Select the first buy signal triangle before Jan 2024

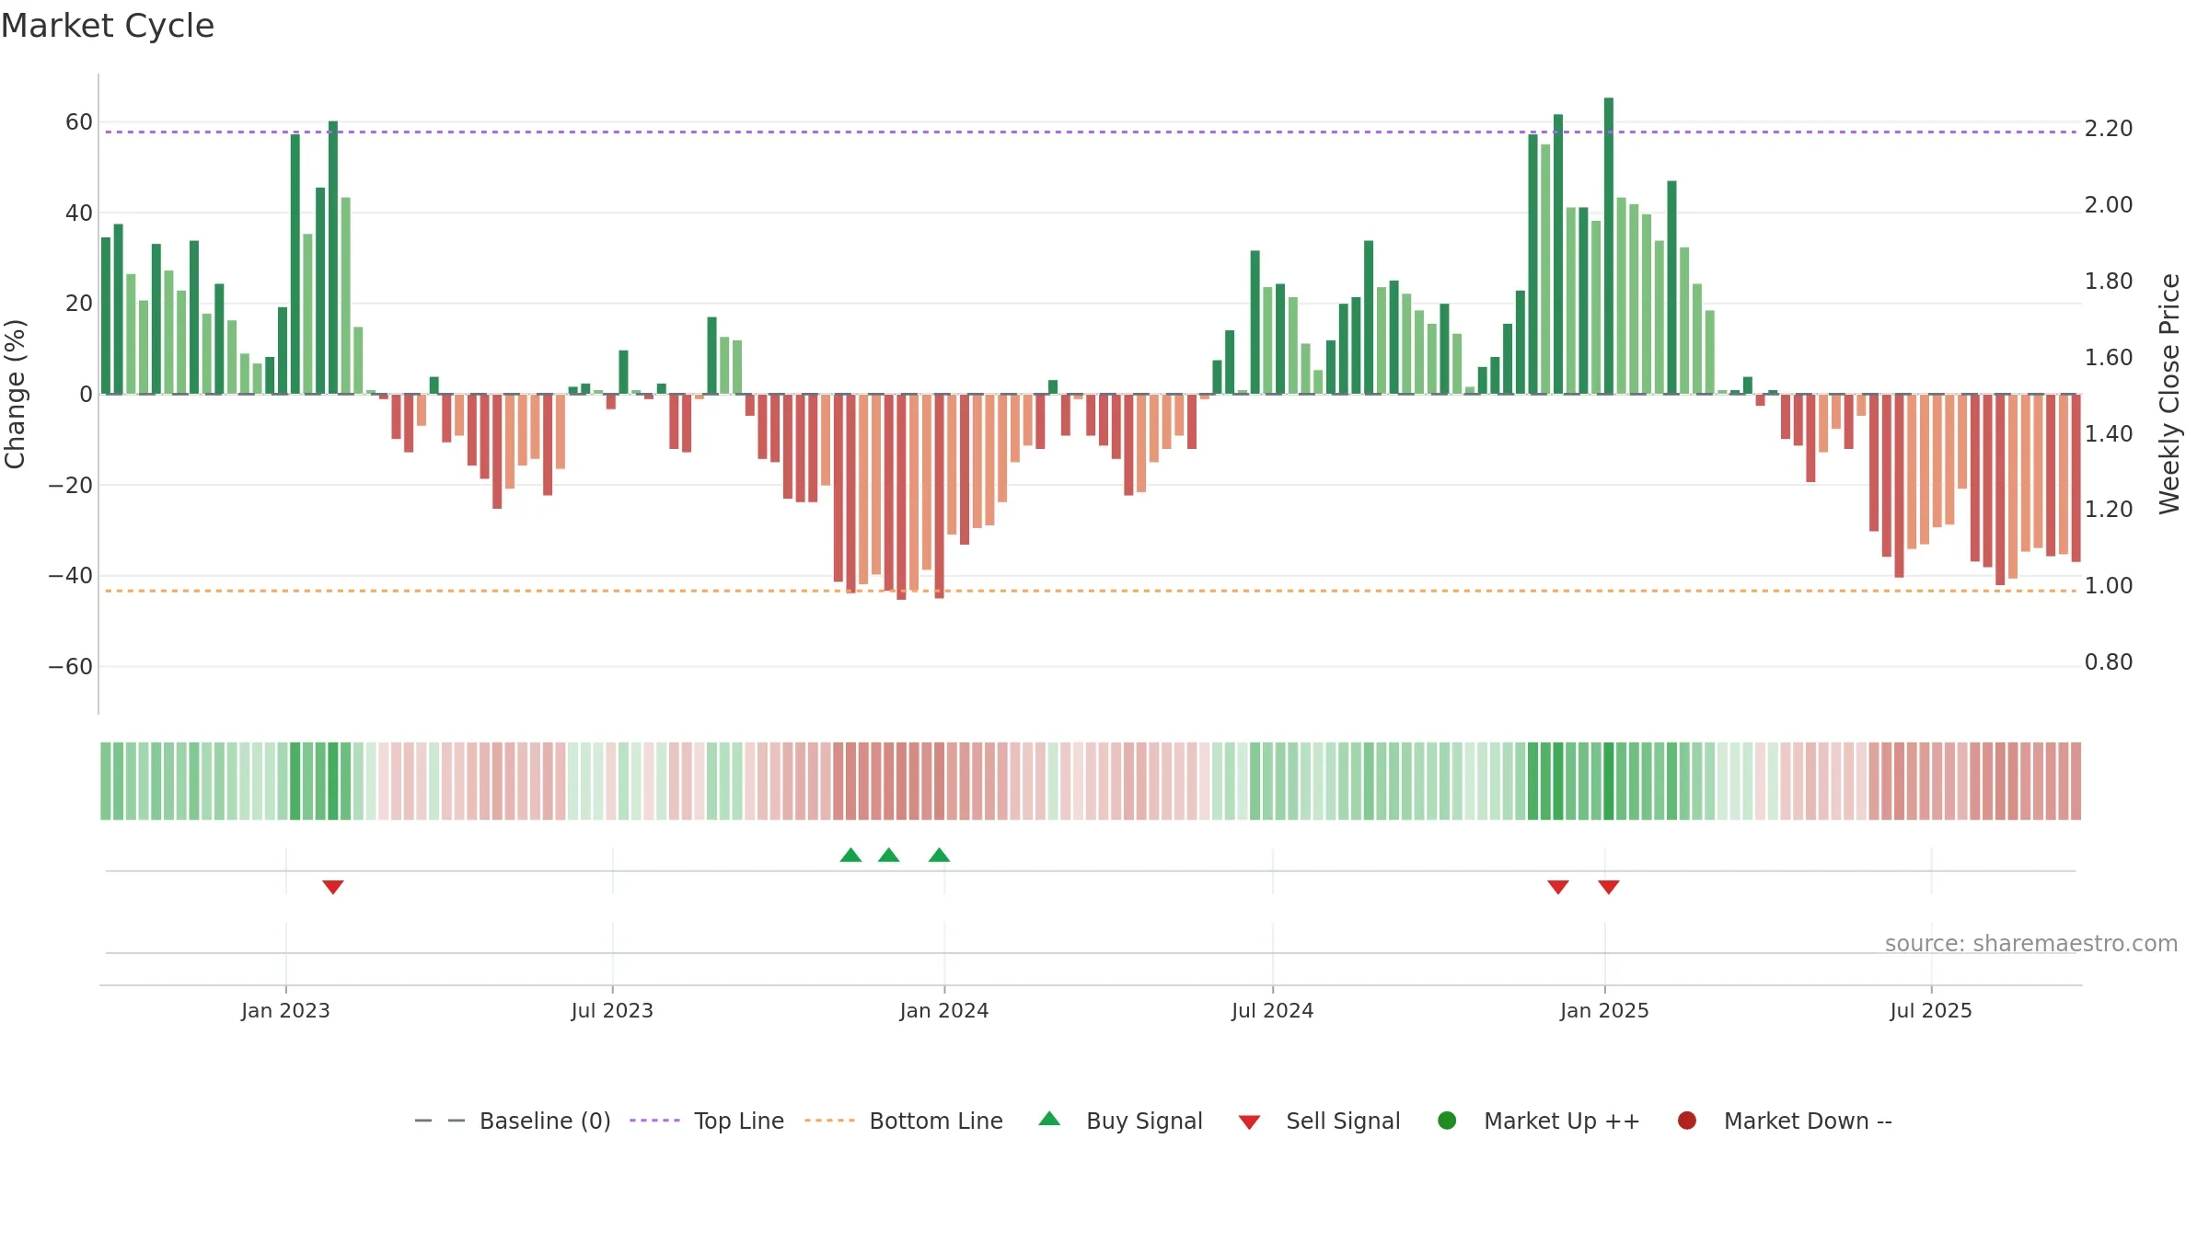[850, 856]
